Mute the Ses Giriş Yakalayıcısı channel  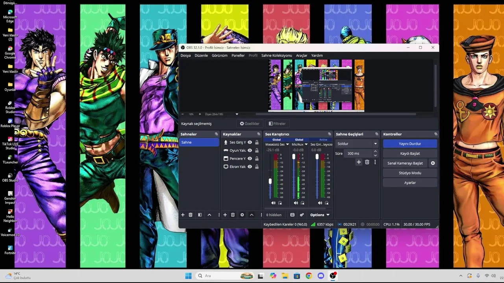(x=319, y=203)
